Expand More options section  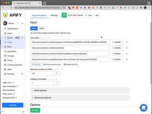click(80, 90)
